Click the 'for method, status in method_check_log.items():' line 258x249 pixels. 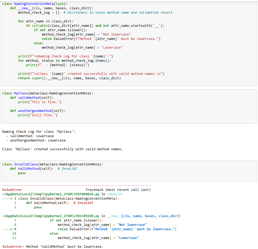[65, 61]
